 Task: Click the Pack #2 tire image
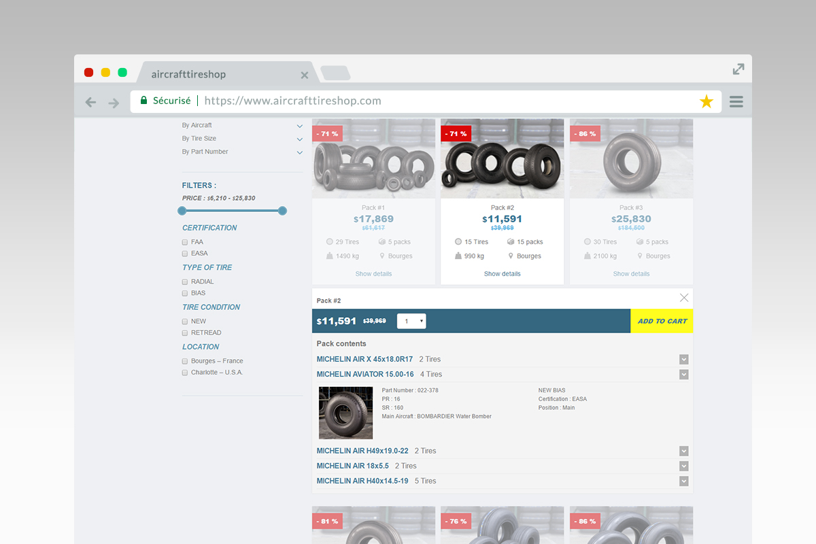pyautogui.click(x=503, y=158)
